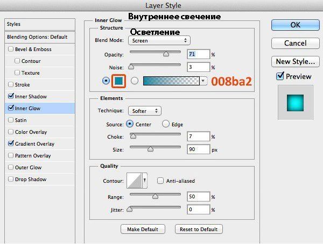Choose Edge as glow source
This screenshot has width=323, height=244.
tap(166, 124)
